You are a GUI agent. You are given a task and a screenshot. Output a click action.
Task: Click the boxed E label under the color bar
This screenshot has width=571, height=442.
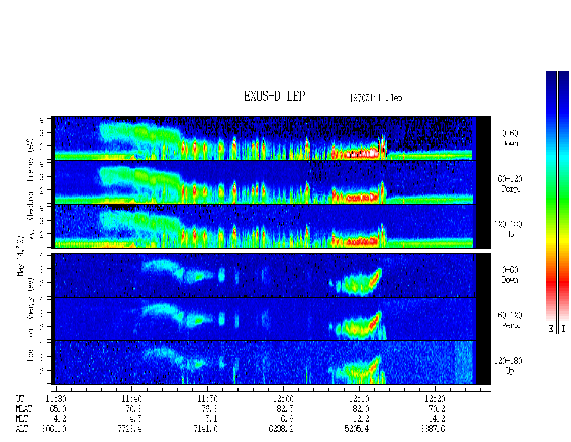[x=551, y=329]
